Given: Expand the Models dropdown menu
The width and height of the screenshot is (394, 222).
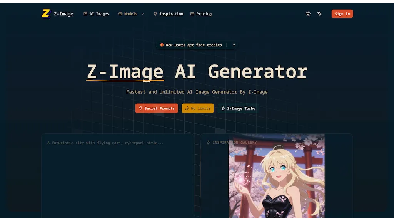Looking at the screenshot, I should pyautogui.click(x=131, y=14).
